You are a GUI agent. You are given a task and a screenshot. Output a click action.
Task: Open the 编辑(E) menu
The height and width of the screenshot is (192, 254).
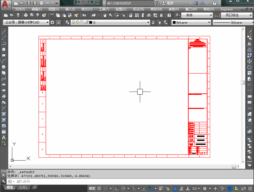pos(37,9)
